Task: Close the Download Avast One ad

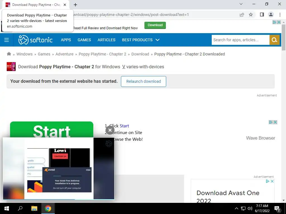Action: (x=272, y=181)
